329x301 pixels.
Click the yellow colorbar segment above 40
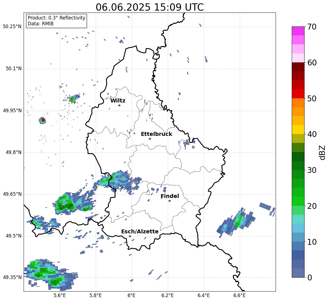click(x=298, y=129)
